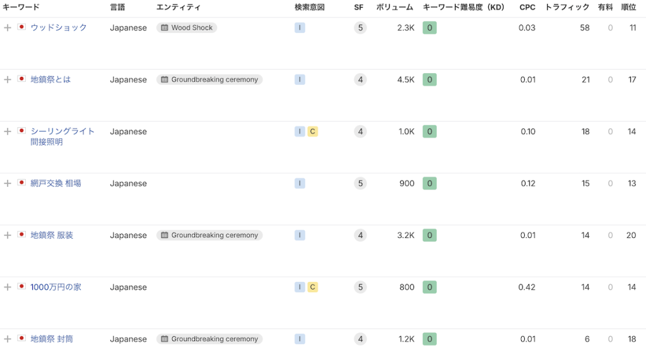Click the SF badge 4 in 地鎮祭とは row
The width and height of the screenshot is (646, 355).
click(x=360, y=79)
